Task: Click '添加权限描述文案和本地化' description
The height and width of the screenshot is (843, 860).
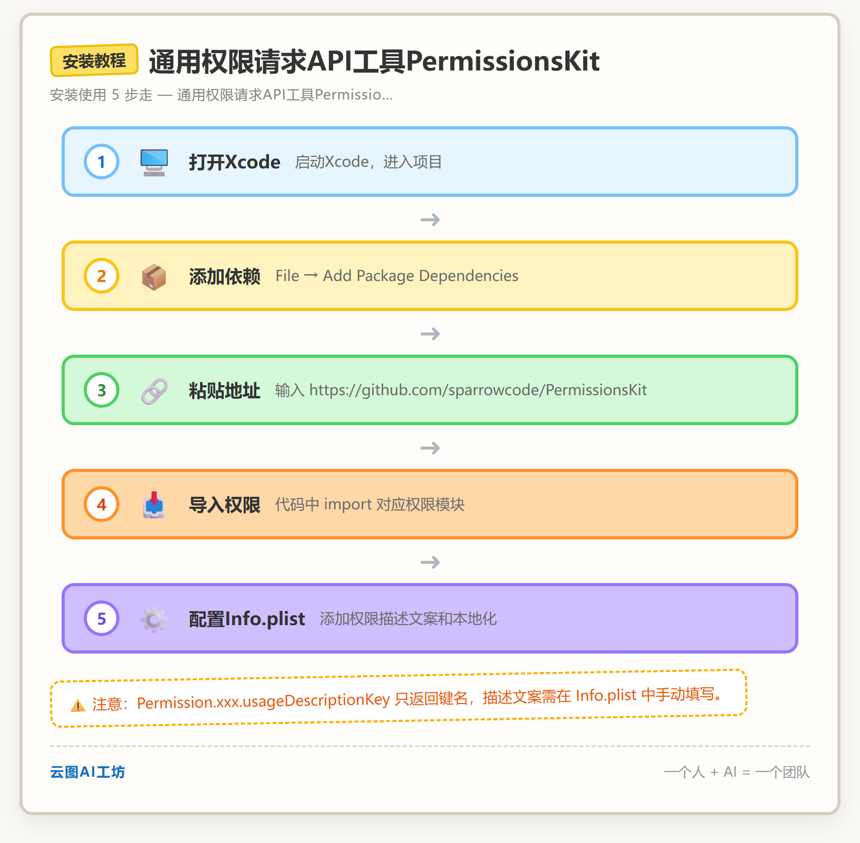Action: tap(408, 619)
